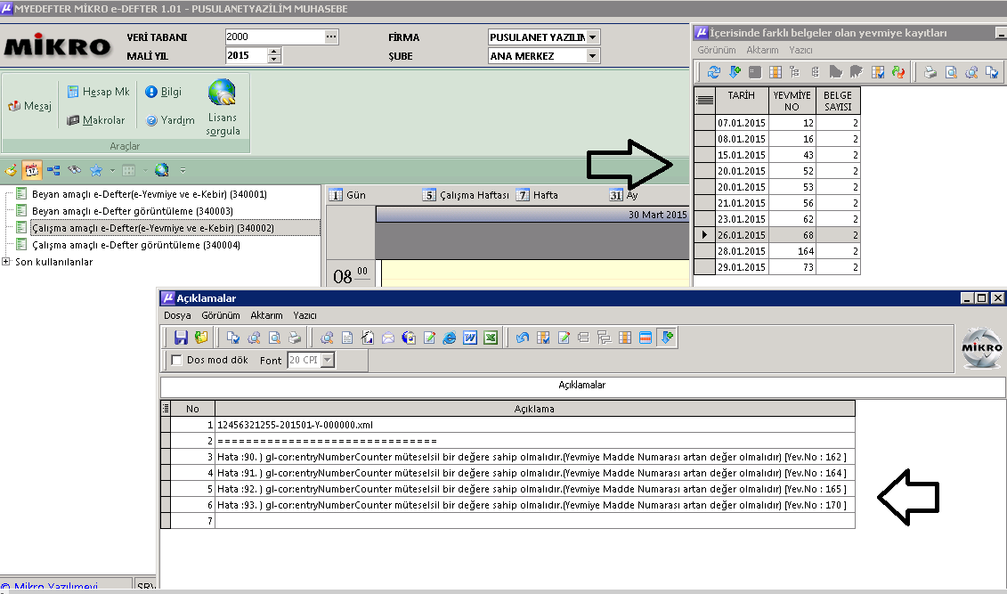Click the blue star favorites icon

point(95,170)
